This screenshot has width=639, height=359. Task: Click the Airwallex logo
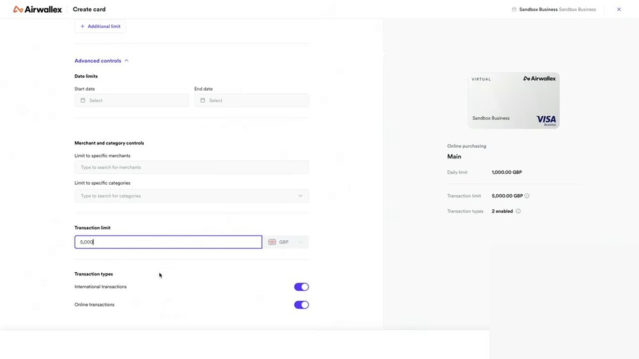coord(38,10)
